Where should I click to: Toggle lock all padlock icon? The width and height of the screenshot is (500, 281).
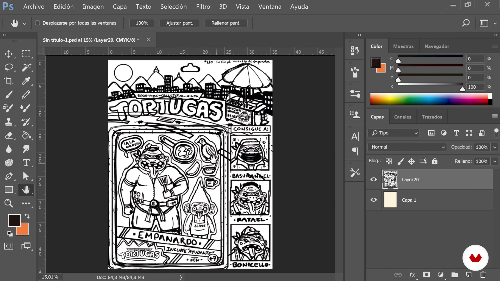(435, 161)
